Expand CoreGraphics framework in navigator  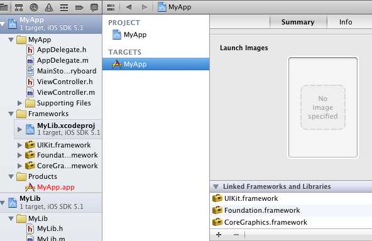coord(20,166)
